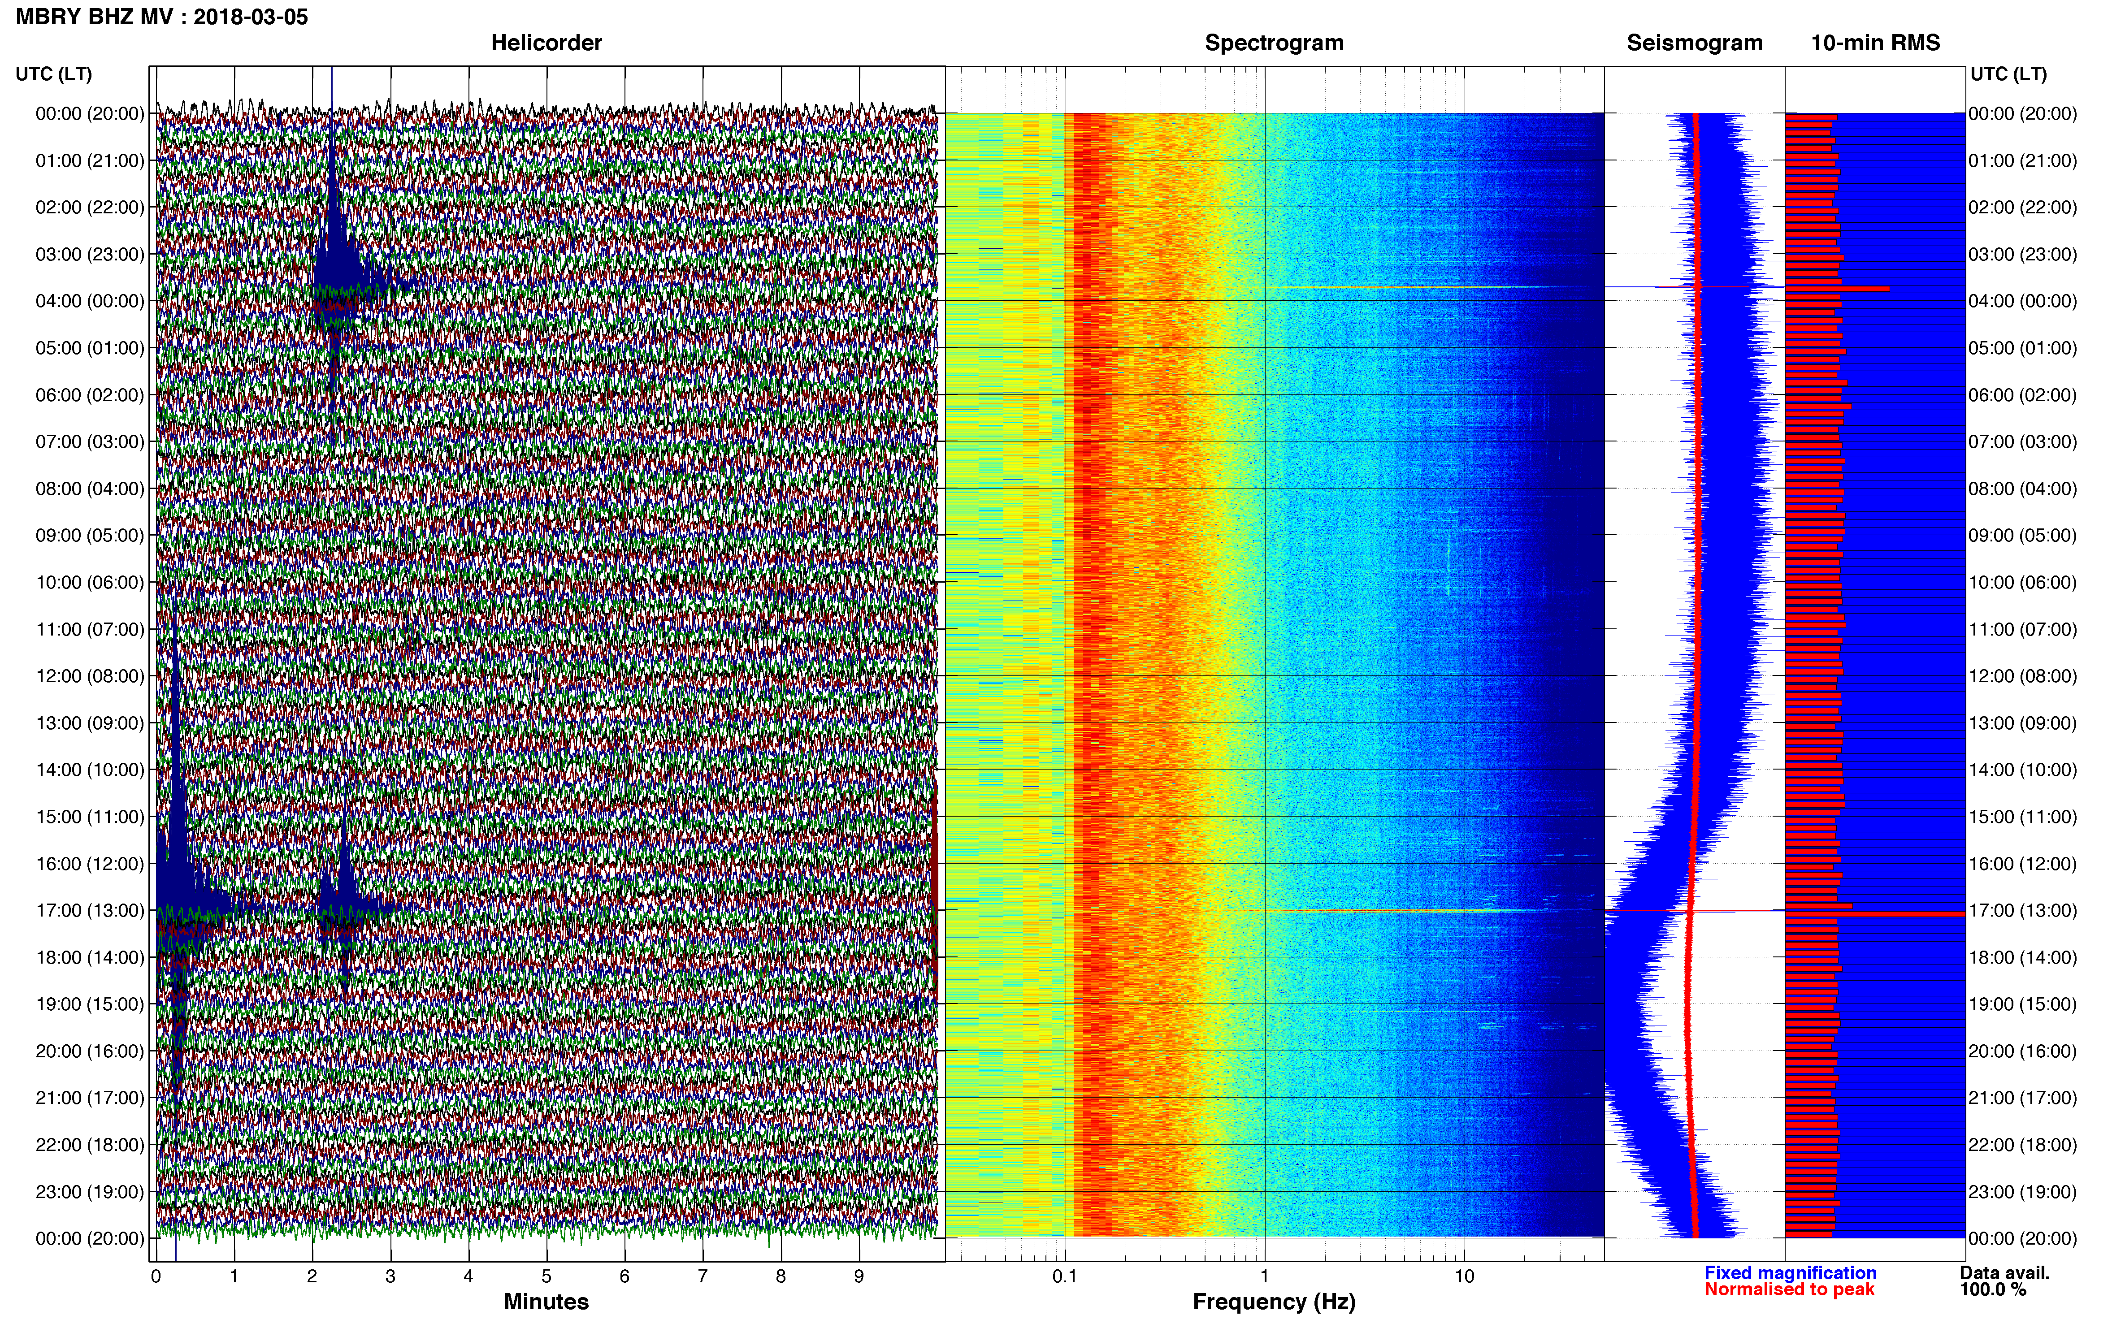Click the left UTC (LT) axis header

54,74
